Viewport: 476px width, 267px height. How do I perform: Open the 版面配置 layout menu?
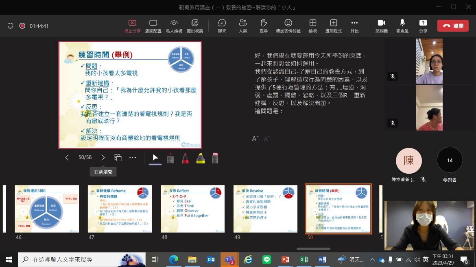pos(153,26)
